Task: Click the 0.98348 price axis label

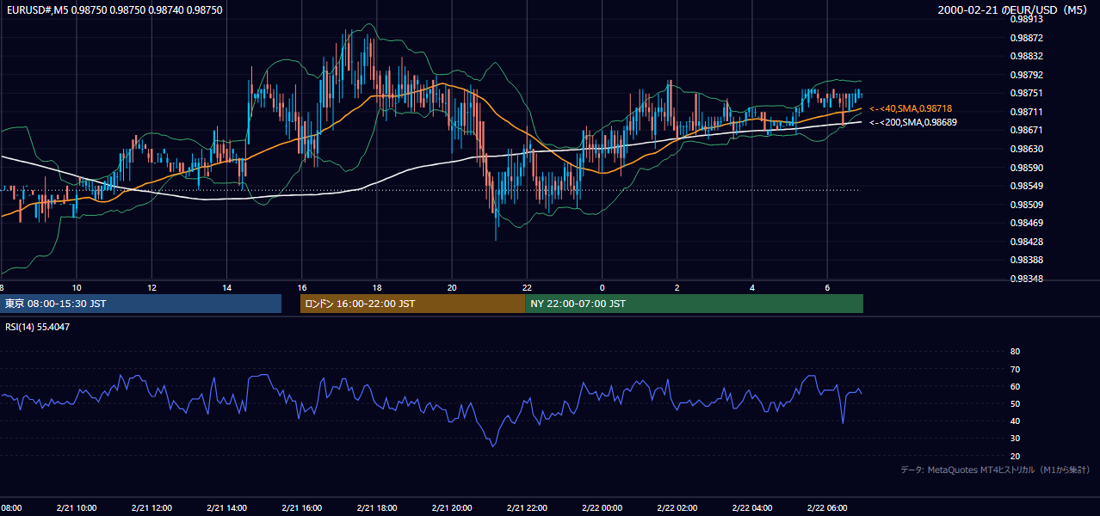Action: (x=1026, y=279)
